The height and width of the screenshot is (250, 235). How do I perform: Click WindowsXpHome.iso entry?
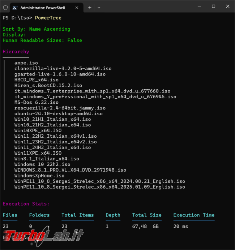click(39, 176)
